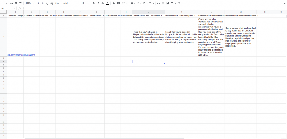Open the text color picker
The height and width of the screenshot is (139, 287).
107,3
